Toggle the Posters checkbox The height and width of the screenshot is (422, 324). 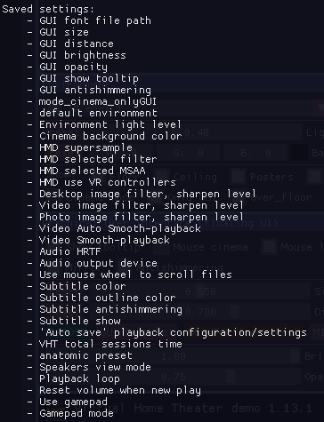pos(238,177)
